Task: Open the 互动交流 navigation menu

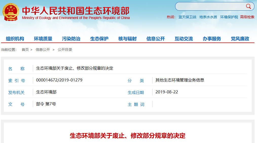Action: (184, 39)
